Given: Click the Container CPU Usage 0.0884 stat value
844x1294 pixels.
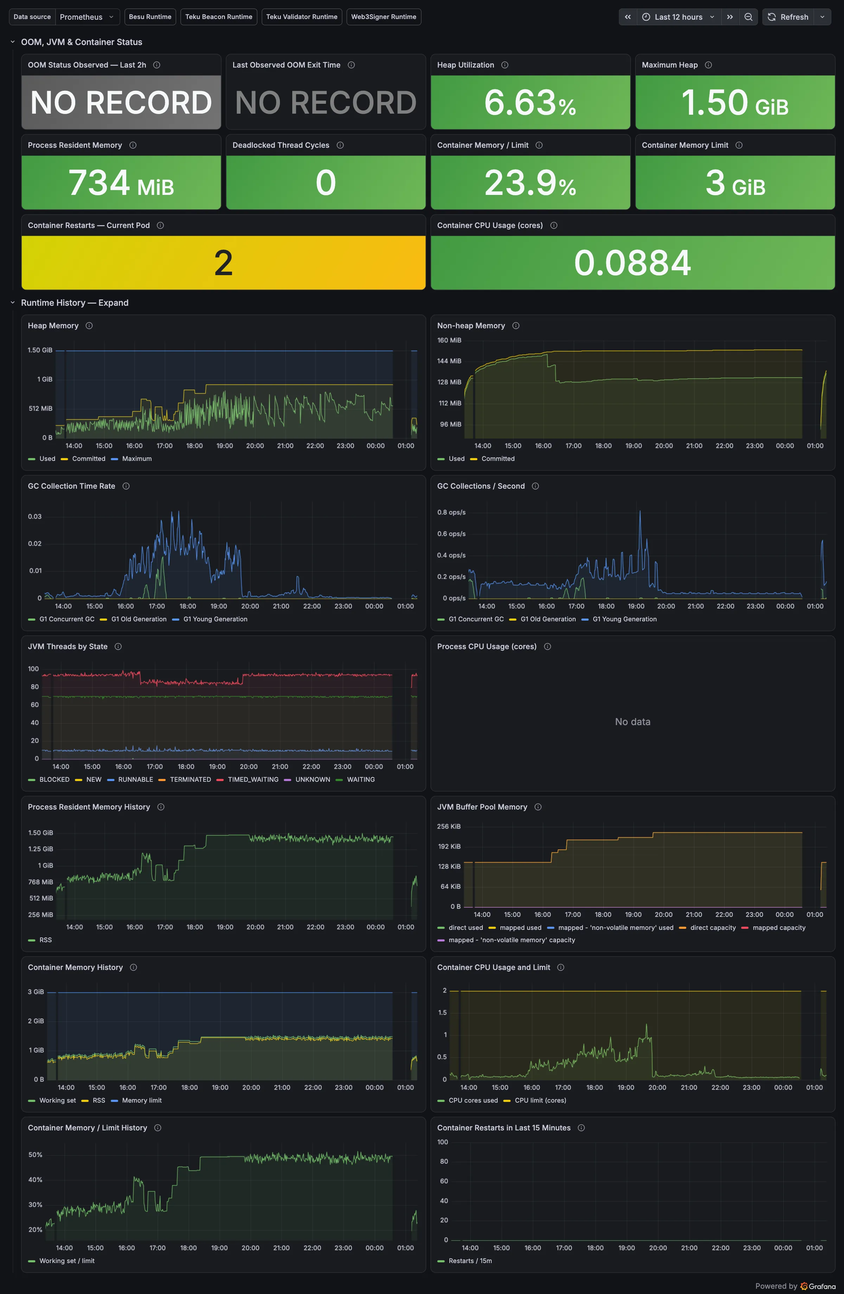Looking at the screenshot, I should (x=633, y=263).
